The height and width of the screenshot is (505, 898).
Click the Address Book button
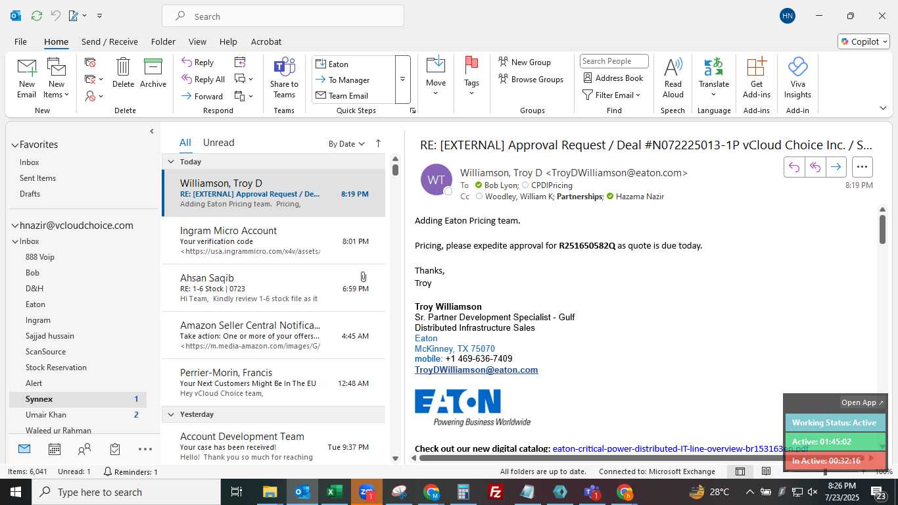coord(613,78)
